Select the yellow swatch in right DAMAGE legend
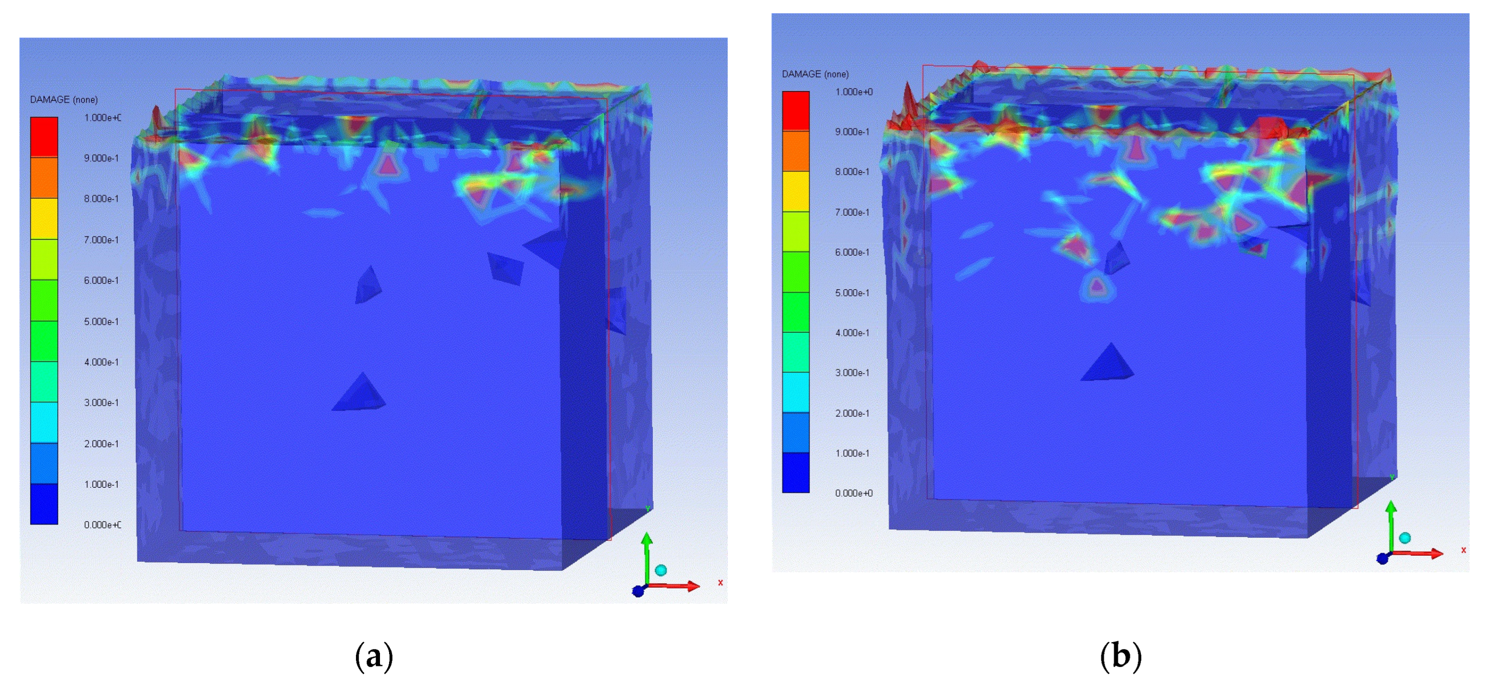1488x686 pixels. click(x=795, y=191)
